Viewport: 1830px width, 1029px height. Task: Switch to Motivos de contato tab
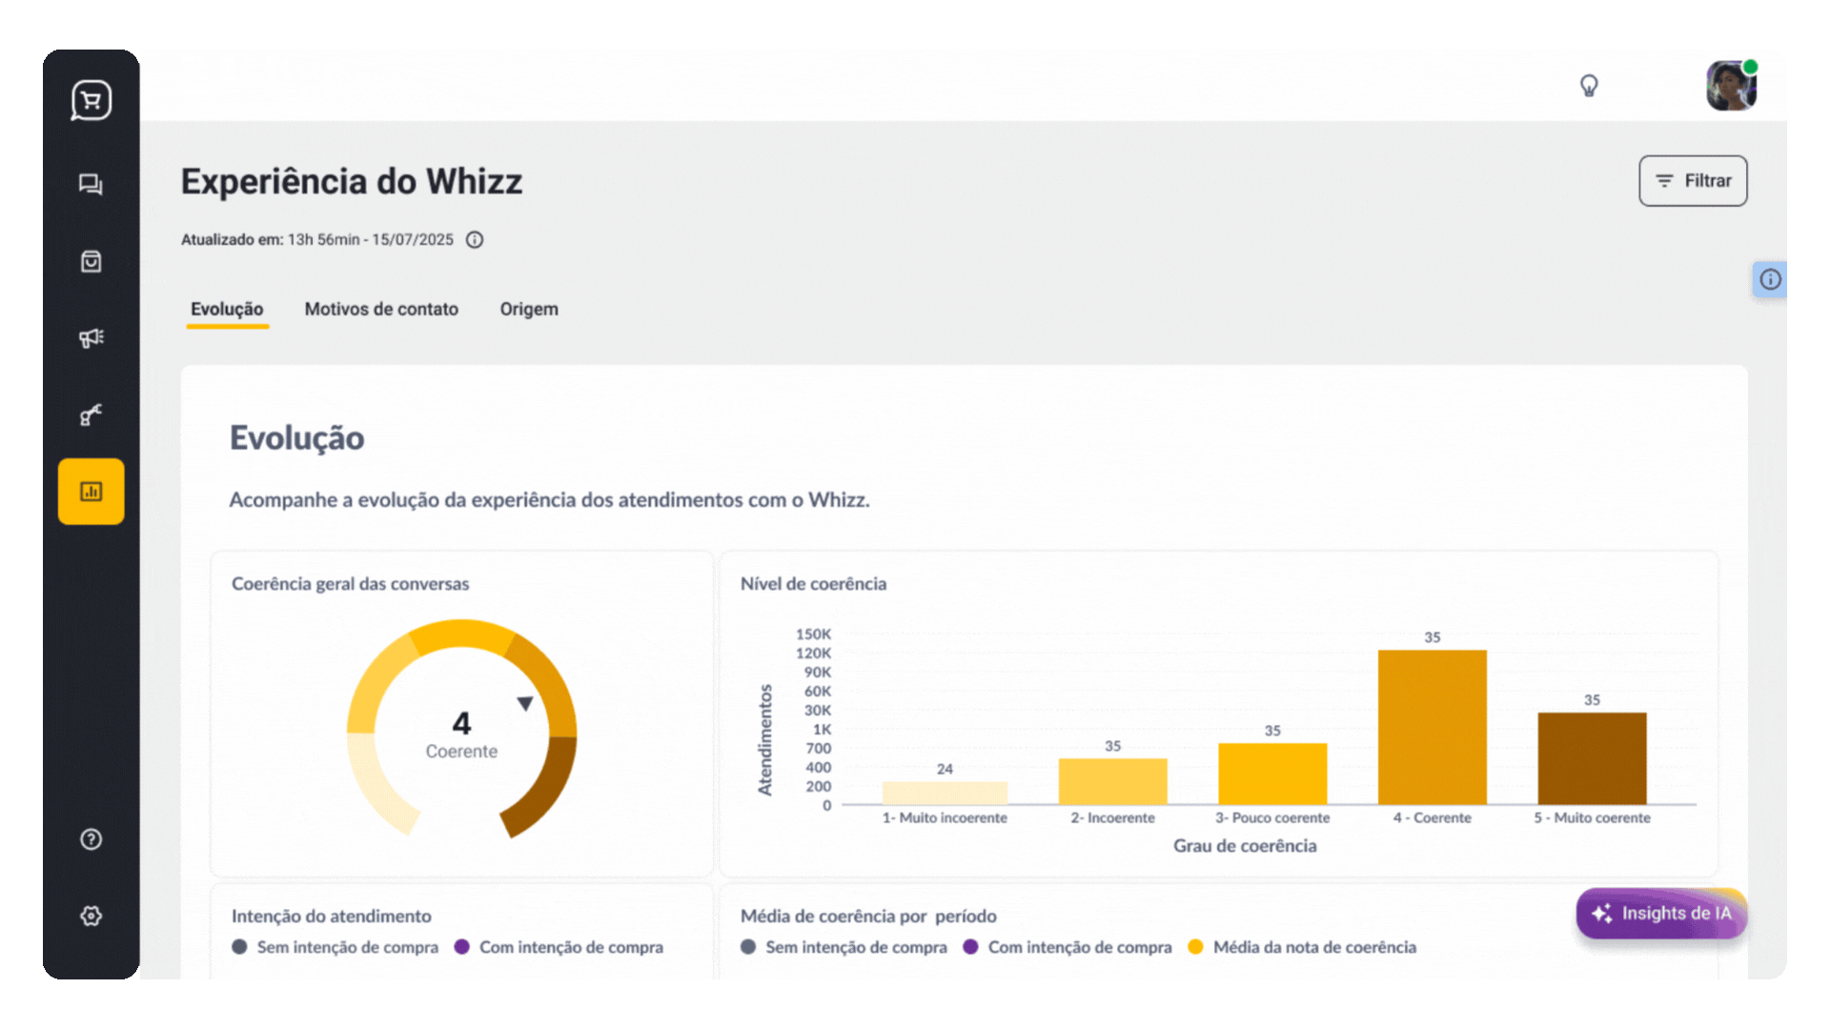click(x=381, y=309)
